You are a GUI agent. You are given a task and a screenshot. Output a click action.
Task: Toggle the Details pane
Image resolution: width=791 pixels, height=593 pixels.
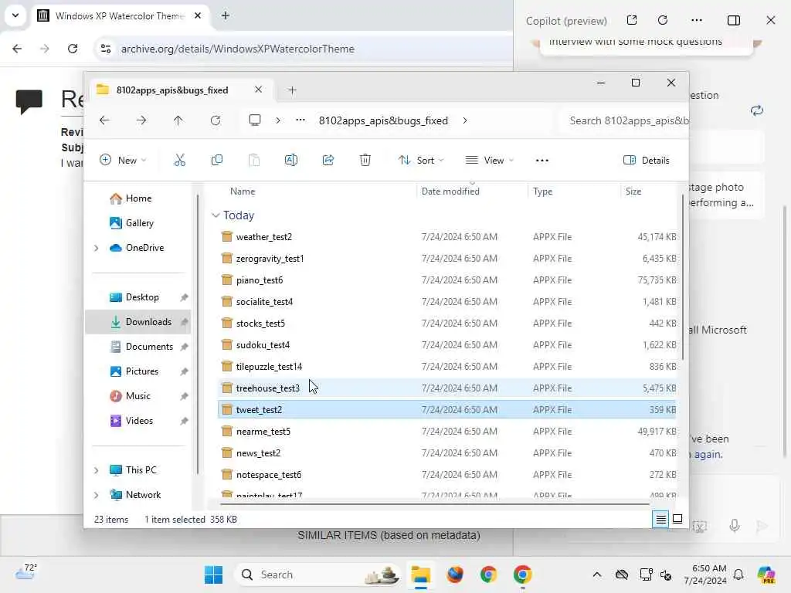(x=647, y=161)
